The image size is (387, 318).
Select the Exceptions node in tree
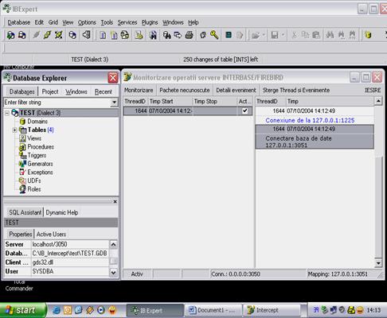40,173
